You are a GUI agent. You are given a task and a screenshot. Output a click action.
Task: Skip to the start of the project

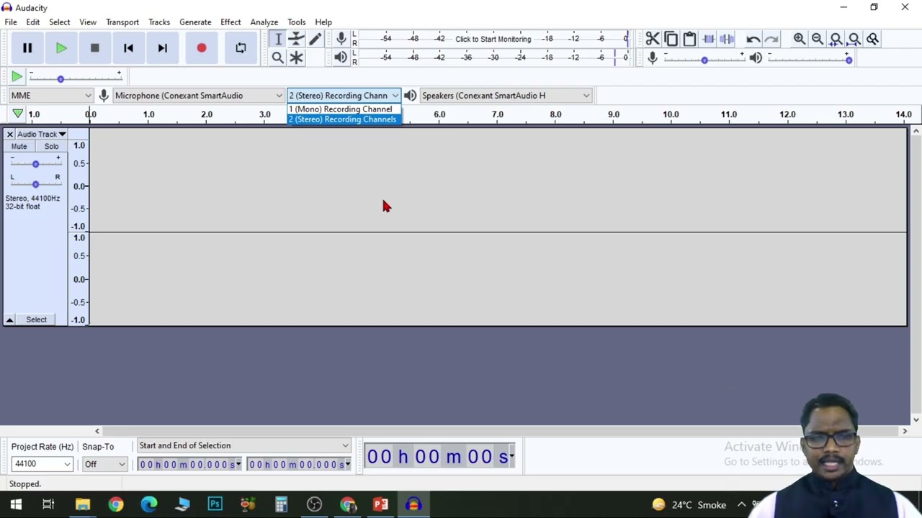pos(128,48)
